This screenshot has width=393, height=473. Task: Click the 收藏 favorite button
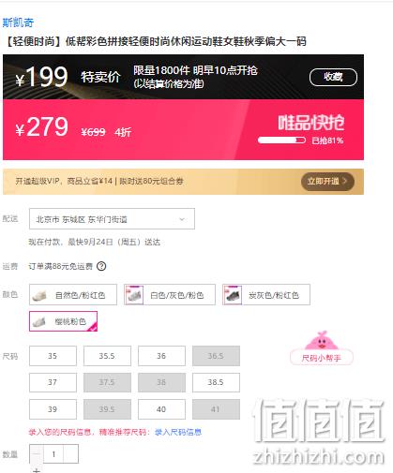(333, 77)
